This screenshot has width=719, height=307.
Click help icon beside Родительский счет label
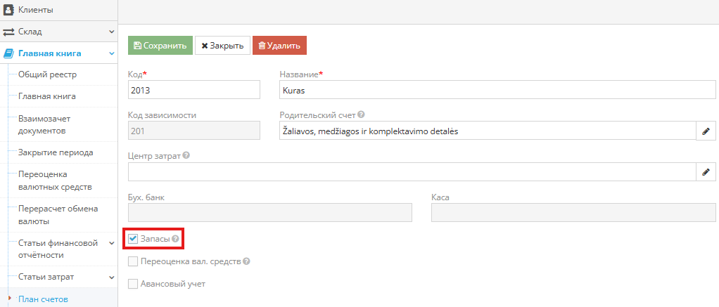coord(362,115)
